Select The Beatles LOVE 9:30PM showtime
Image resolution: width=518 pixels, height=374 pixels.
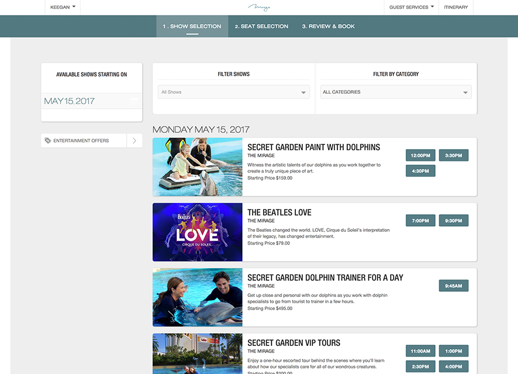click(x=454, y=220)
